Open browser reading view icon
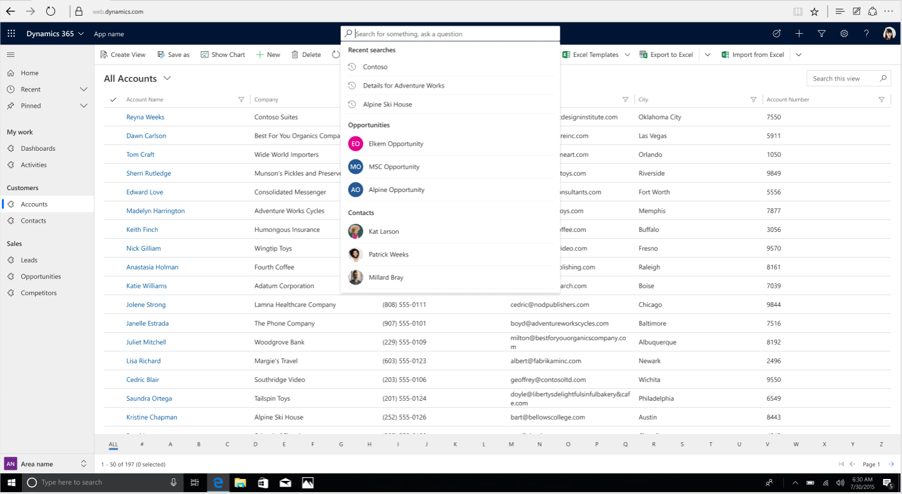Screen dimensions: 902x494 (798, 11)
